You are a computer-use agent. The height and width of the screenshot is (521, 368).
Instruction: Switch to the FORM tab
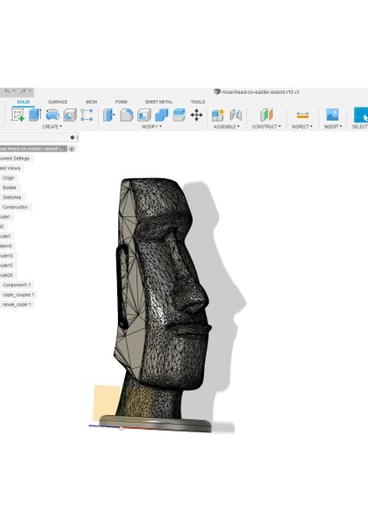[x=122, y=102]
